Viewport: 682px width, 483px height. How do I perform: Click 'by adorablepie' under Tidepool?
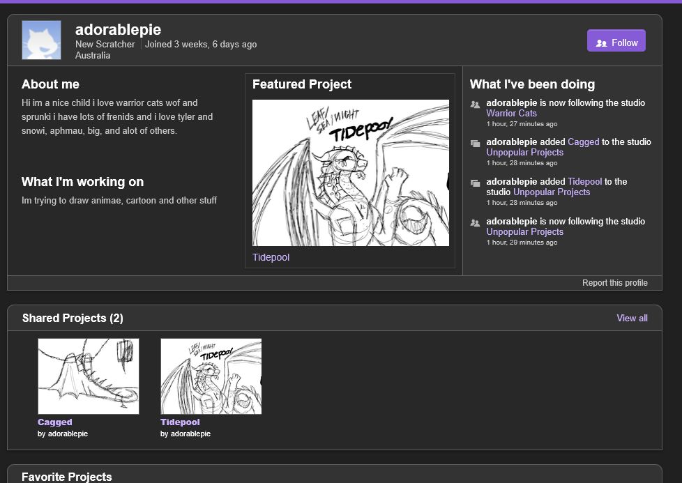tap(185, 434)
